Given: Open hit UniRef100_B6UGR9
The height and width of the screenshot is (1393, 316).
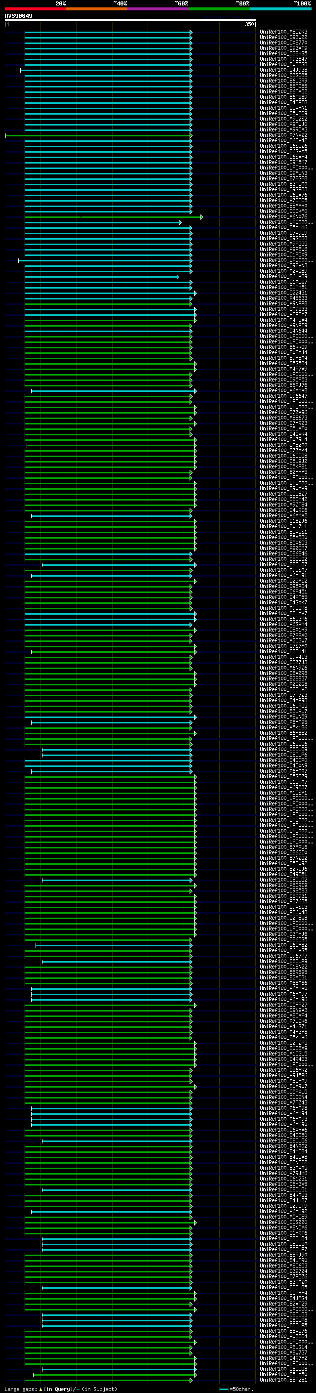Looking at the screenshot, I should coord(283,81).
